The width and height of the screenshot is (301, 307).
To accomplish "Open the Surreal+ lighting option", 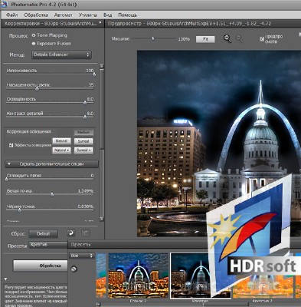I will [83, 150].
